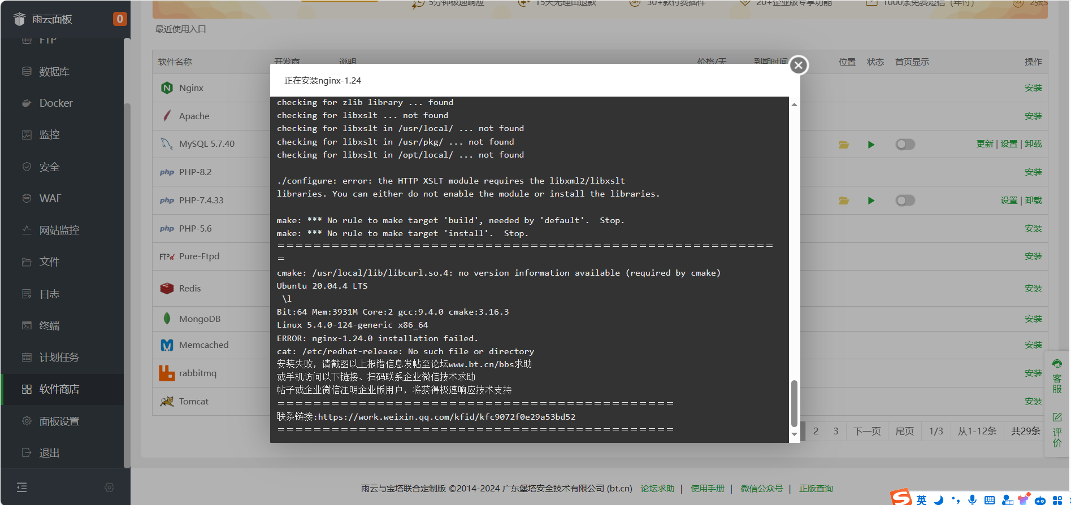Open 客服 customer service widget
The height and width of the screenshot is (505, 1071).
tap(1057, 377)
